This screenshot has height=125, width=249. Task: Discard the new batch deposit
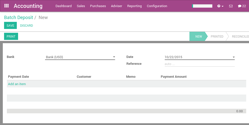pyautogui.click(x=26, y=26)
